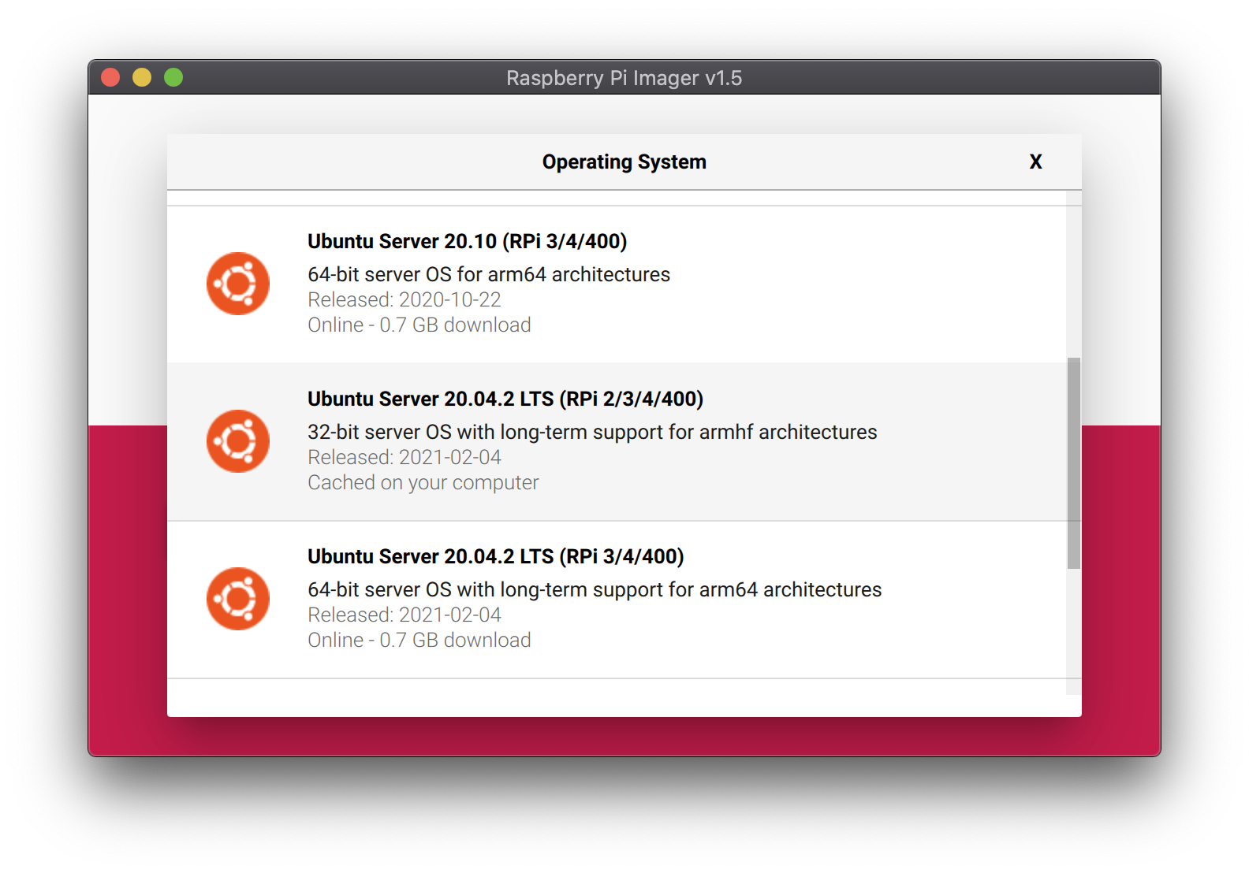Screen dimensions: 1249x873
Task: Select Ubuntu Server 20.10 (RPi 3/4/400) title
Action: click(467, 241)
